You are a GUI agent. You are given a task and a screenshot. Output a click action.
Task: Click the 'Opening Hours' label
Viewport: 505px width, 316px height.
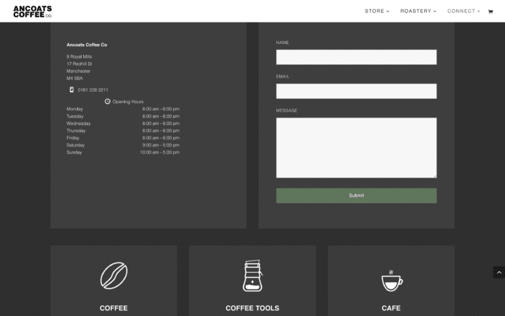(128, 102)
